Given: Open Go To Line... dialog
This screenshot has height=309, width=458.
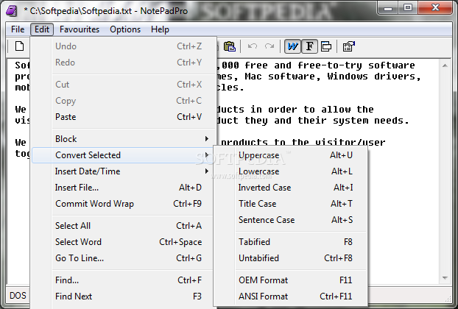Looking at the screenshot, I should pyautogui.click(x=124, y=258).
